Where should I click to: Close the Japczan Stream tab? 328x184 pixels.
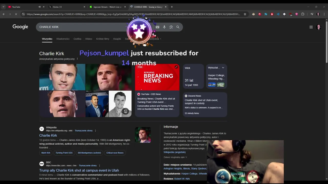[x=125, y=7]
